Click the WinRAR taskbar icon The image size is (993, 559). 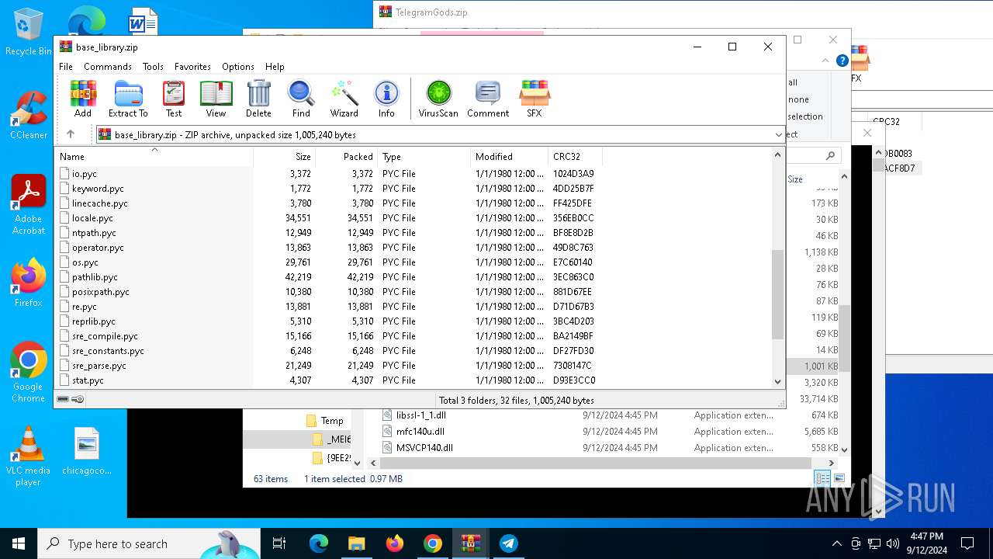pos(471,543)
